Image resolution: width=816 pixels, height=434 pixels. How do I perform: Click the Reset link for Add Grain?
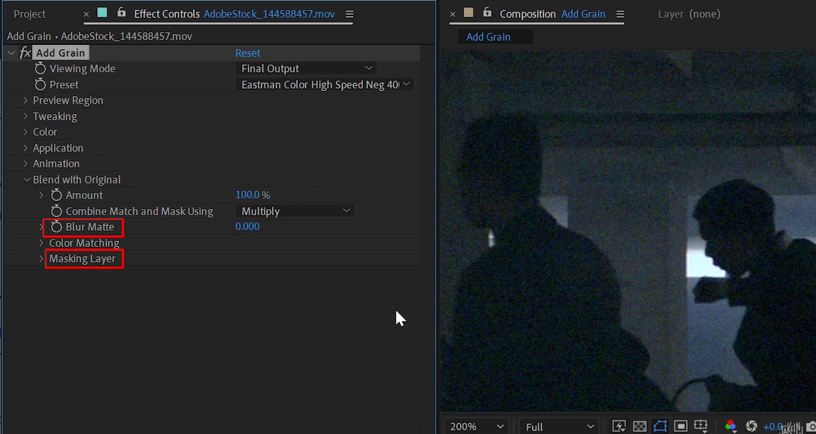tap(247, 53)
